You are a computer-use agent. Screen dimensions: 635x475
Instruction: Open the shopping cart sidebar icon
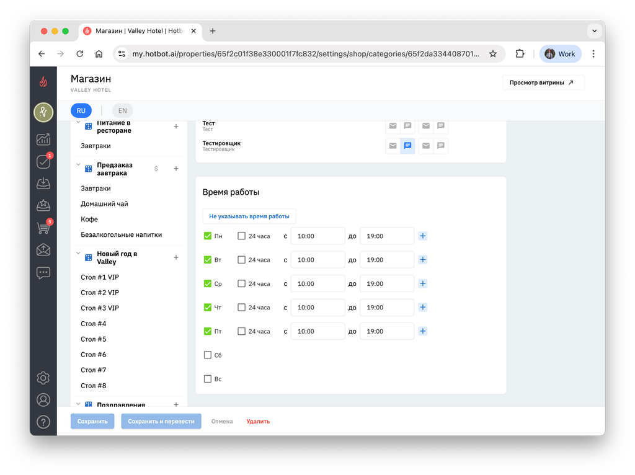(x=43, y=228)
